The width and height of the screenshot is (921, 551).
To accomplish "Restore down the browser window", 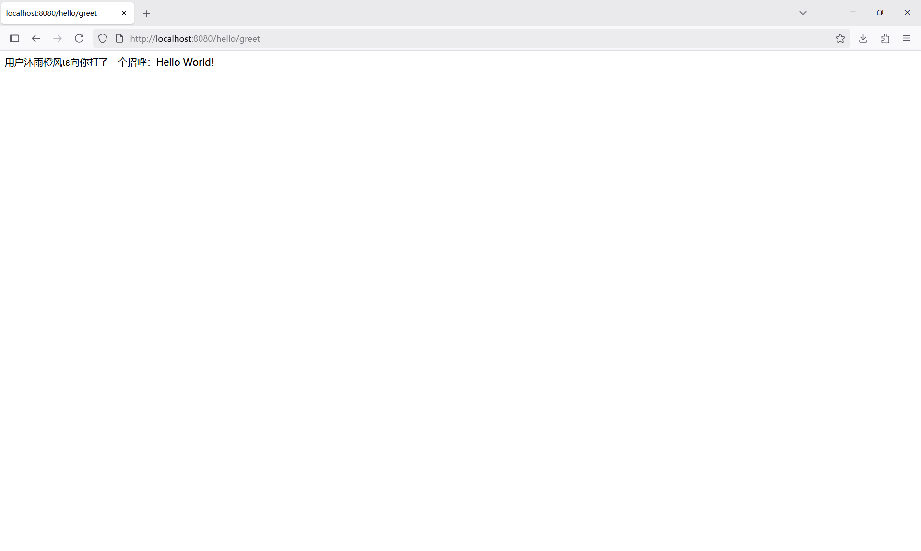I will pyautogui.click(x=880, y=12).
